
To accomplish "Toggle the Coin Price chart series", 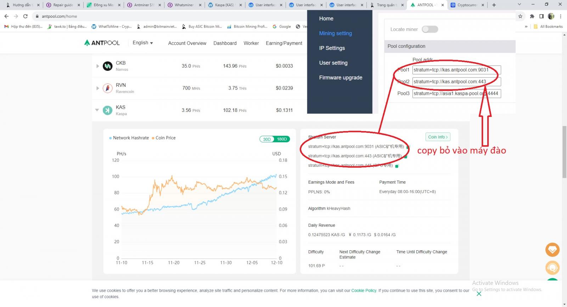I will (x=164, y=138).
